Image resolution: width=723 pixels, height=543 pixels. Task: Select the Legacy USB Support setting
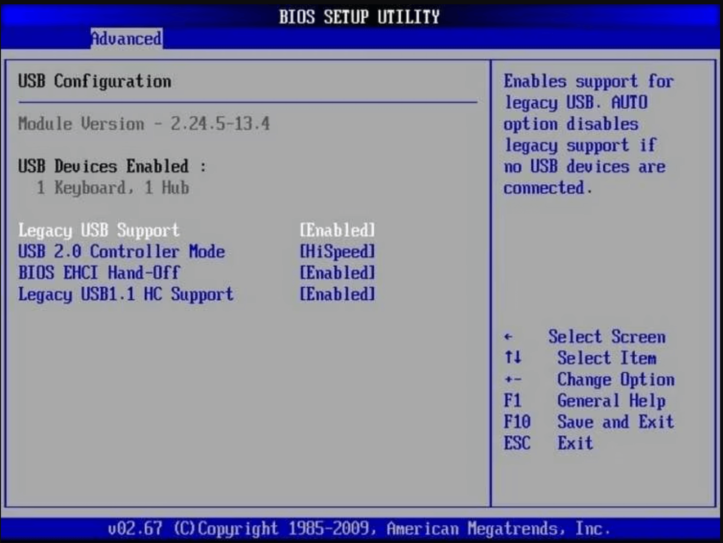point(98,230)
